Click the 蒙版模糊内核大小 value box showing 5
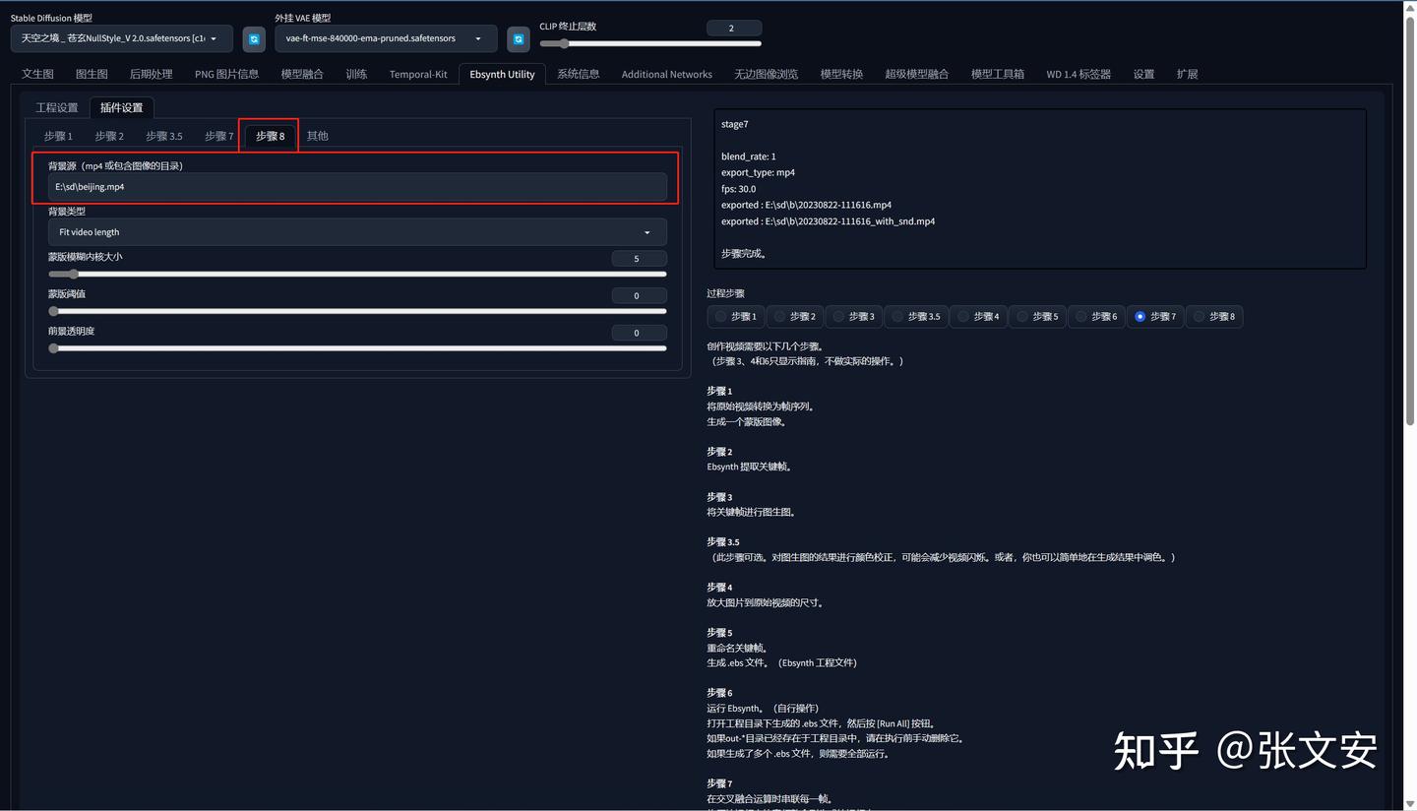Viewport: 1417px width, 811px height. click(x=639, y=258)
